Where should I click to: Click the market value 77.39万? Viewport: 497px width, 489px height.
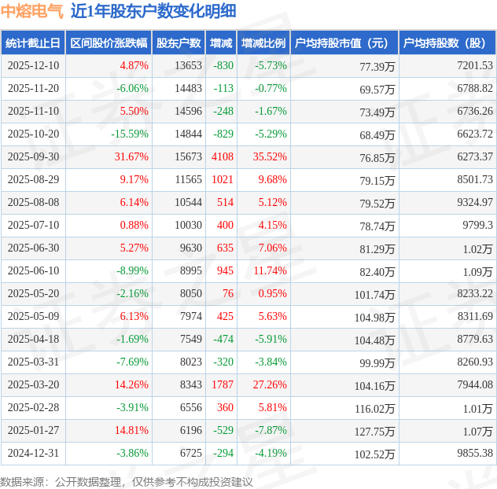(377, 67)
